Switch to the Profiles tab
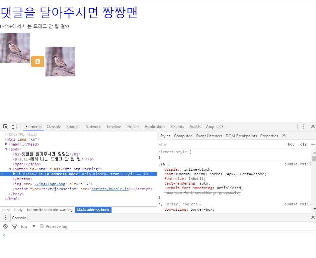 (x=133, y=127)
